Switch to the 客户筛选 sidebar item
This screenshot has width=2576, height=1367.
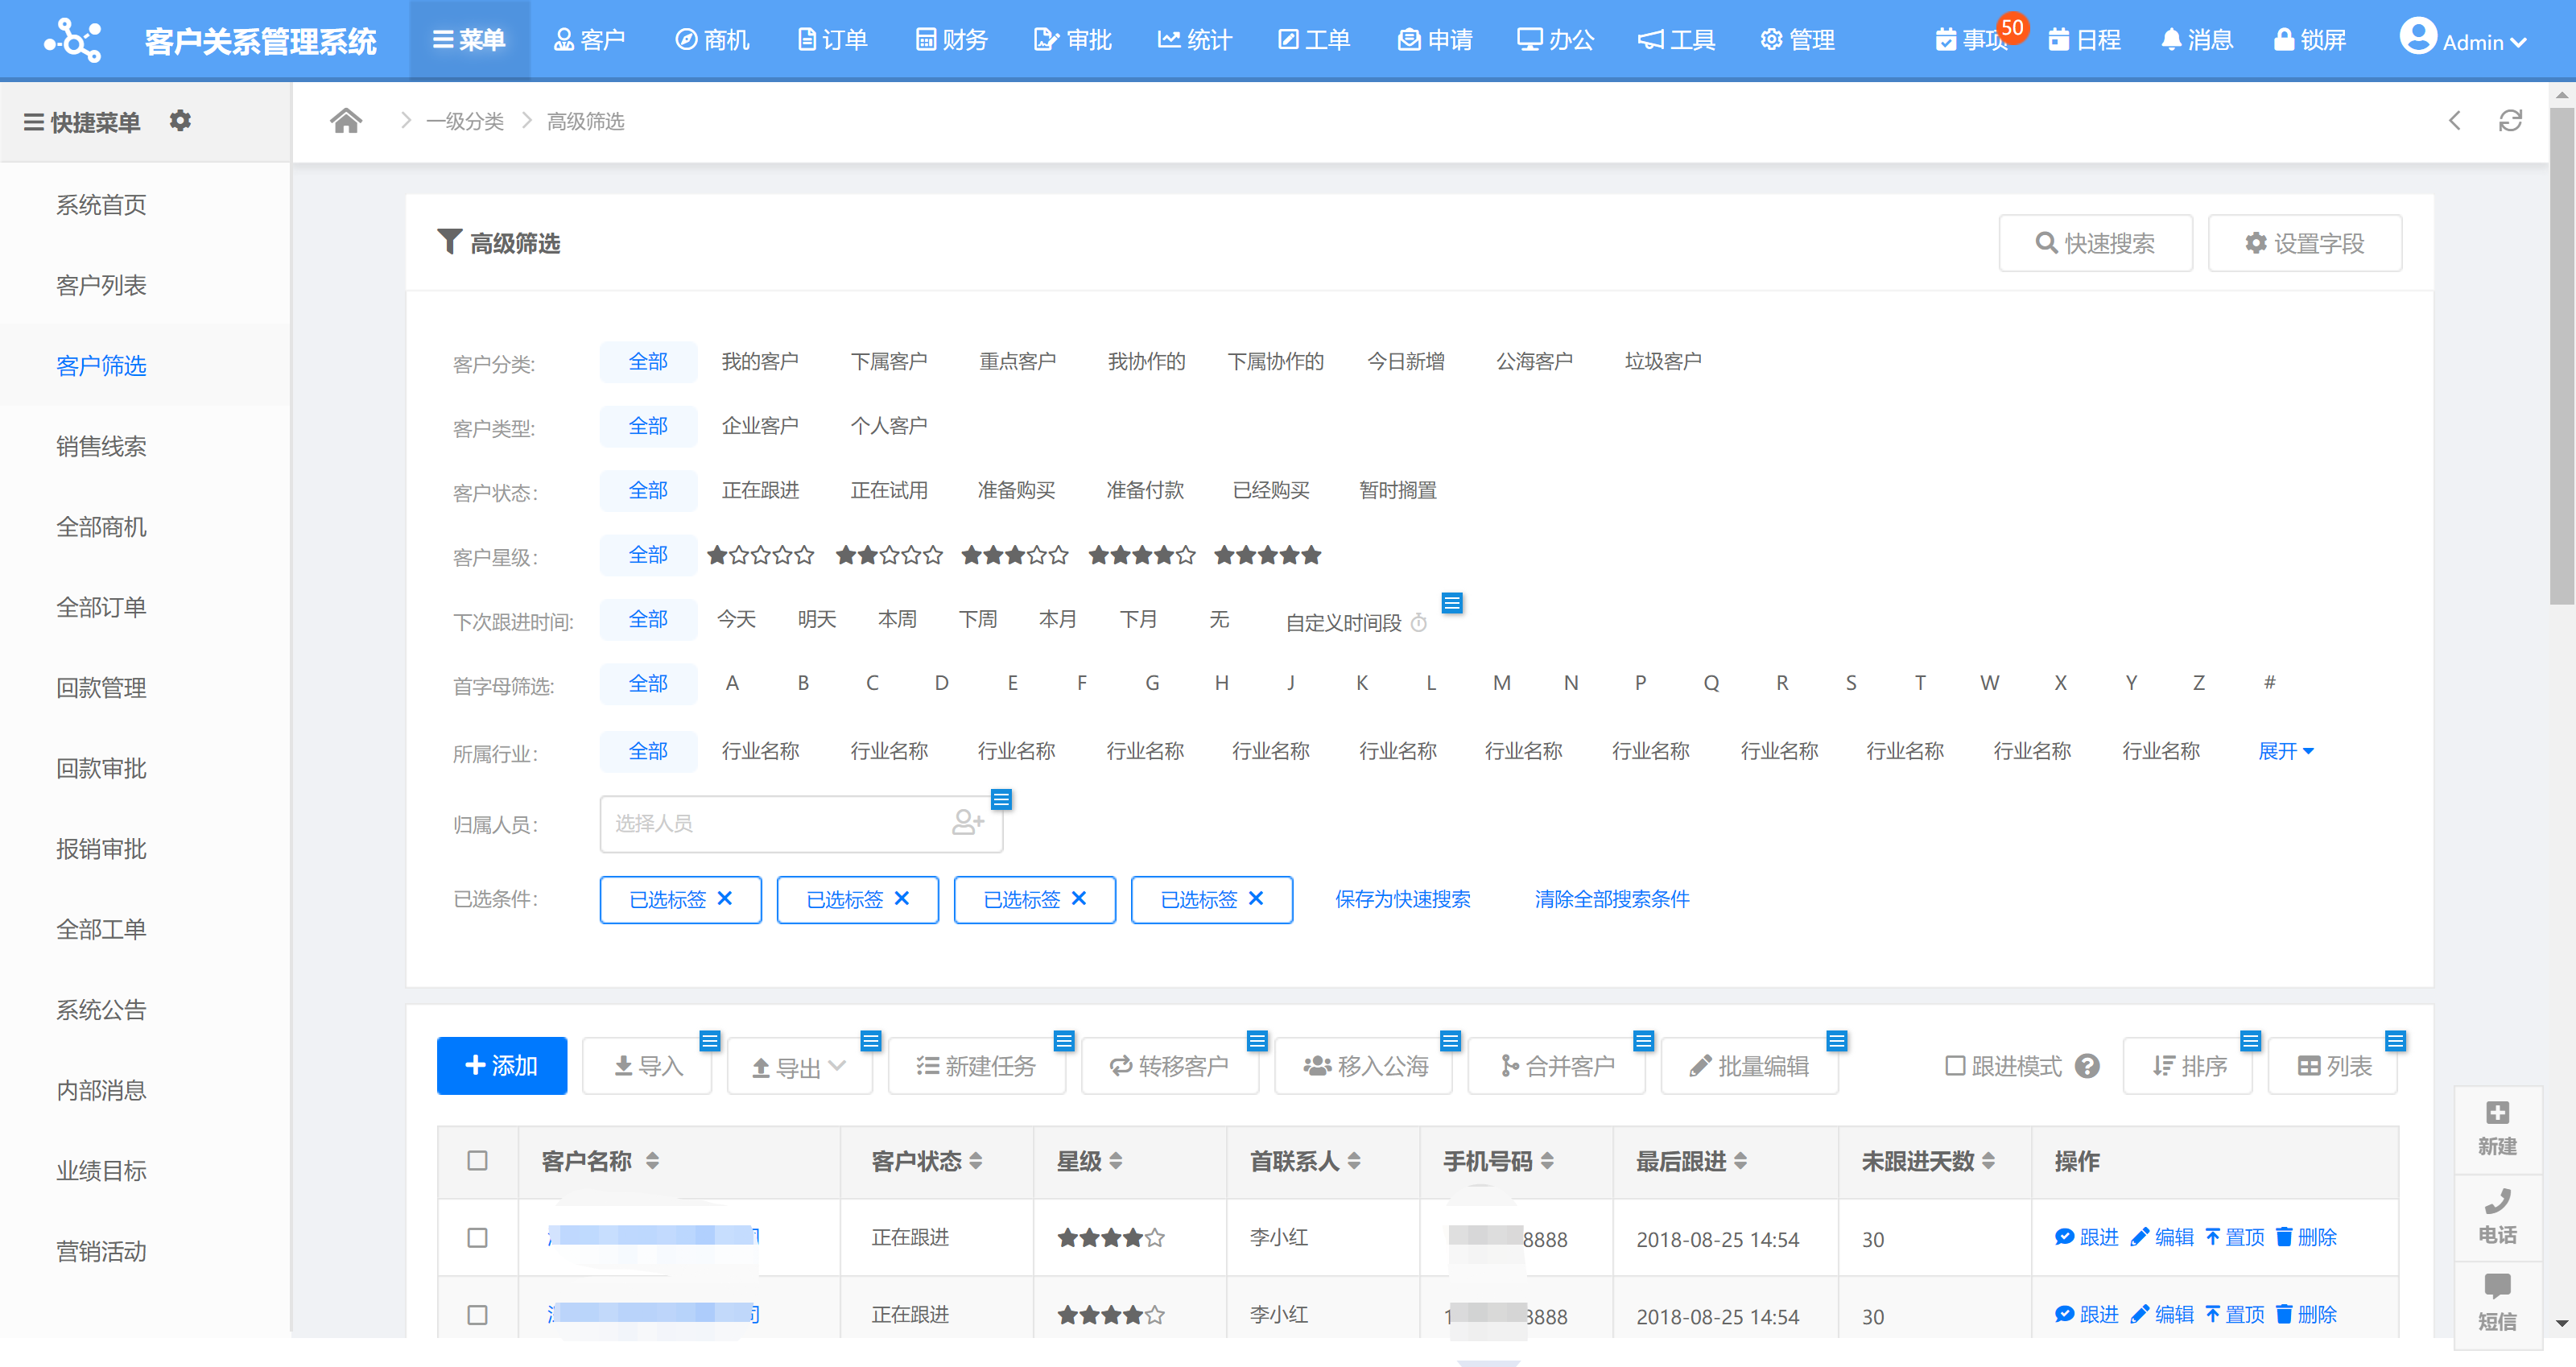[x=102, y=366]
